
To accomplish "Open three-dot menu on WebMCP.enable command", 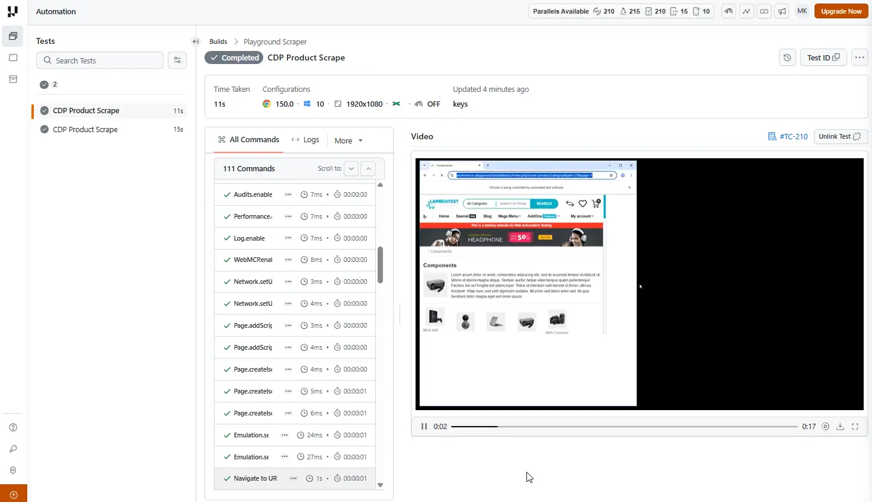I will click(288, 260).
